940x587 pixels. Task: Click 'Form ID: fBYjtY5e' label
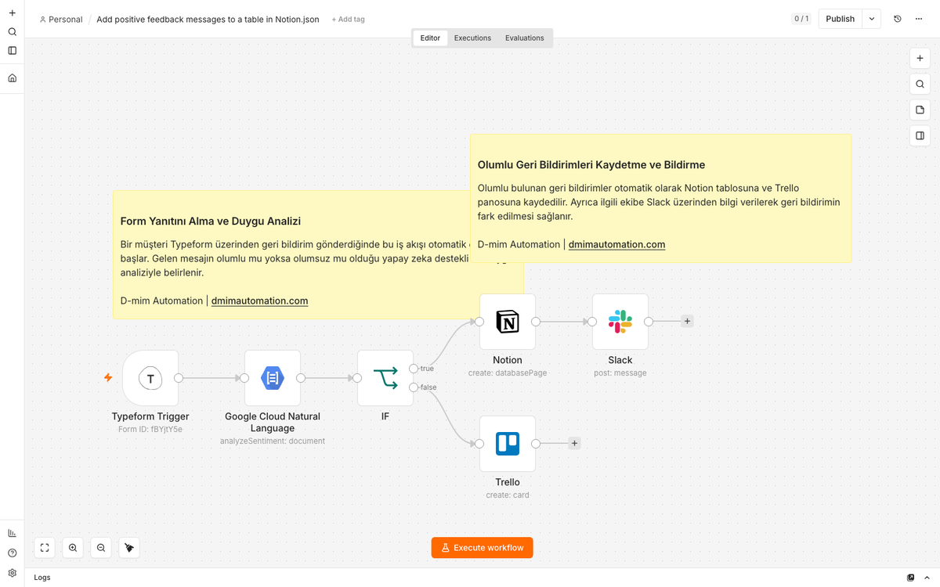(150, 429)
